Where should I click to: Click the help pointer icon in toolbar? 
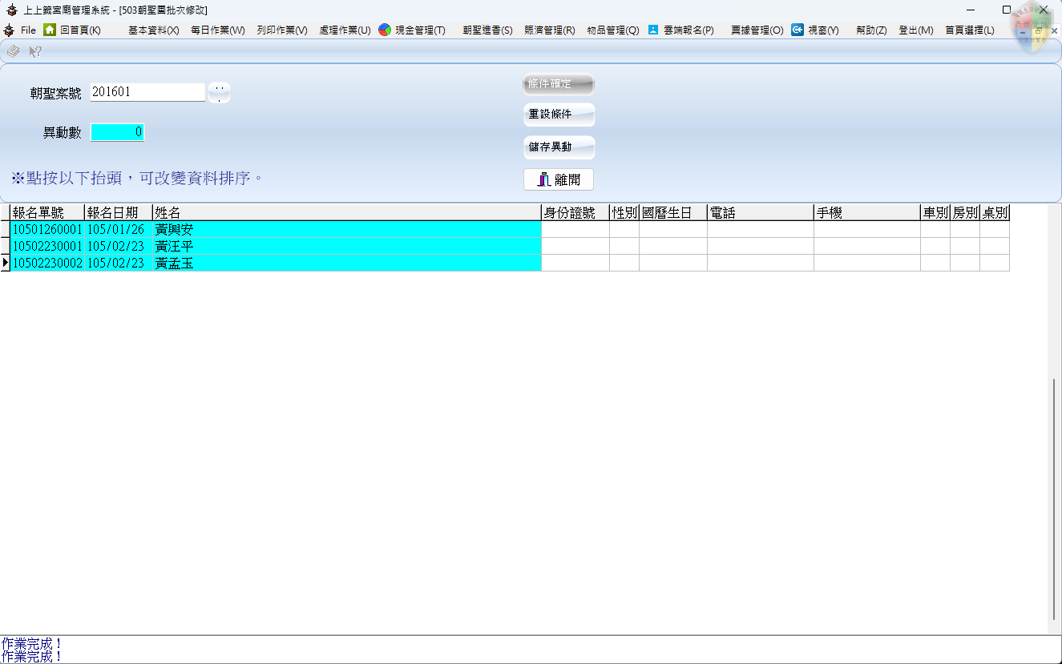(x=35, y=52)
